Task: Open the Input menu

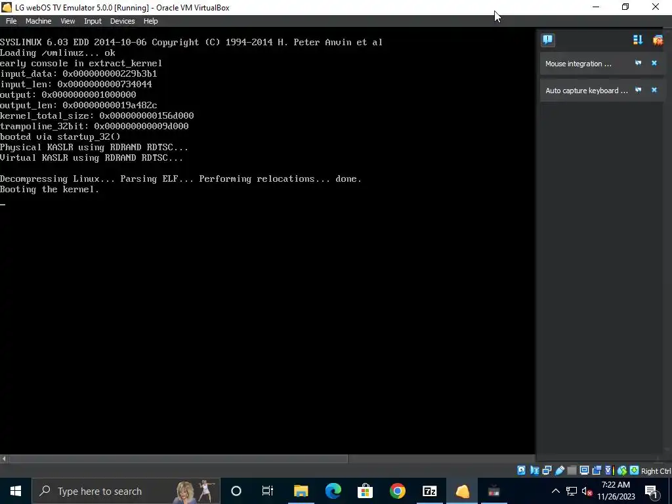Action: [93, 21]
